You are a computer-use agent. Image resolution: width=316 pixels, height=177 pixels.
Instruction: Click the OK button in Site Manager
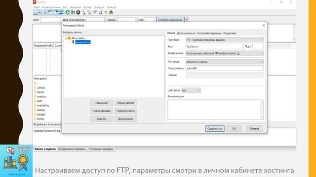pyautogui.click(x=234, y=129)
